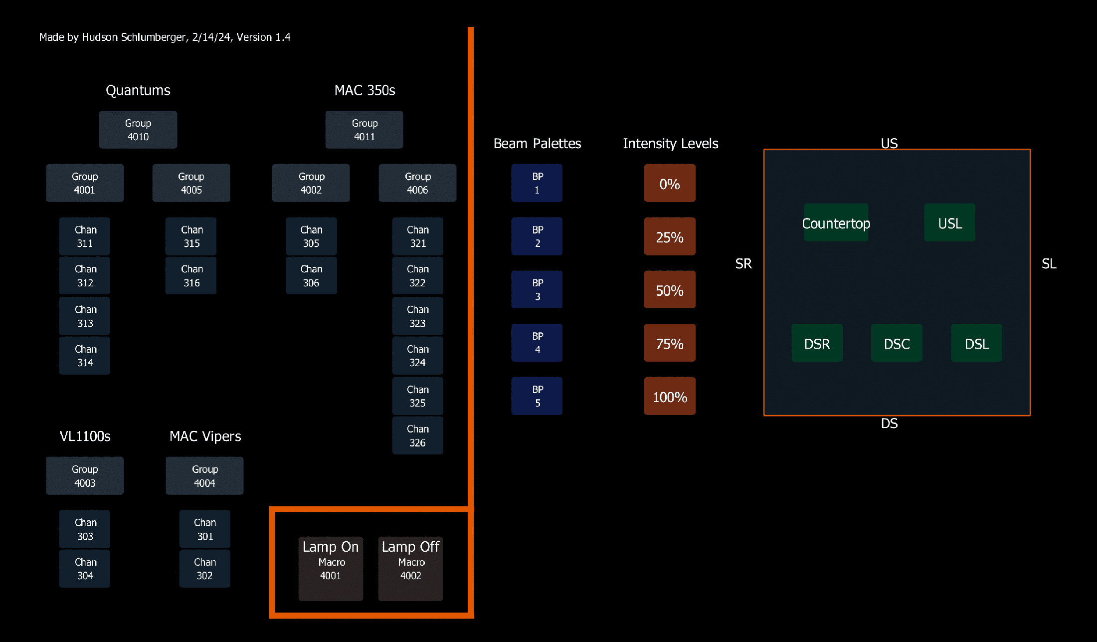Viewport: 1097px width, 642px height.
Task: Set intensity level to 100%
Action: [x=670, y=396]
